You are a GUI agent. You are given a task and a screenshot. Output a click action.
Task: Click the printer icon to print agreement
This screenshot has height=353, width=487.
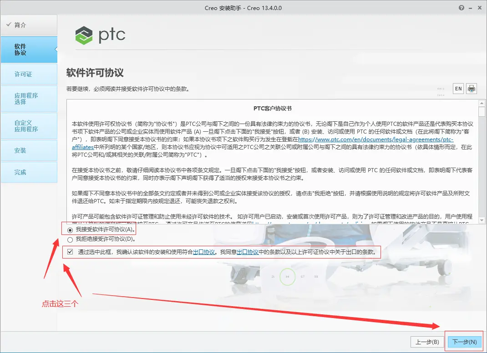[x=472, y=89]
